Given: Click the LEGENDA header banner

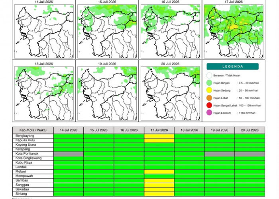Looking at the screenshot, I should coord(232,66).
